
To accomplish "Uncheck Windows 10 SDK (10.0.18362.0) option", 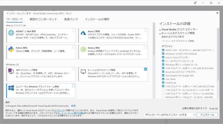I will click(163, 54).
